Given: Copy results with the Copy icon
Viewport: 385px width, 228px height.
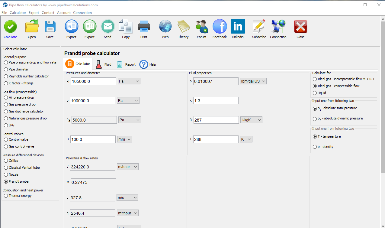Looking at the screenshot, I should [126, 26].
